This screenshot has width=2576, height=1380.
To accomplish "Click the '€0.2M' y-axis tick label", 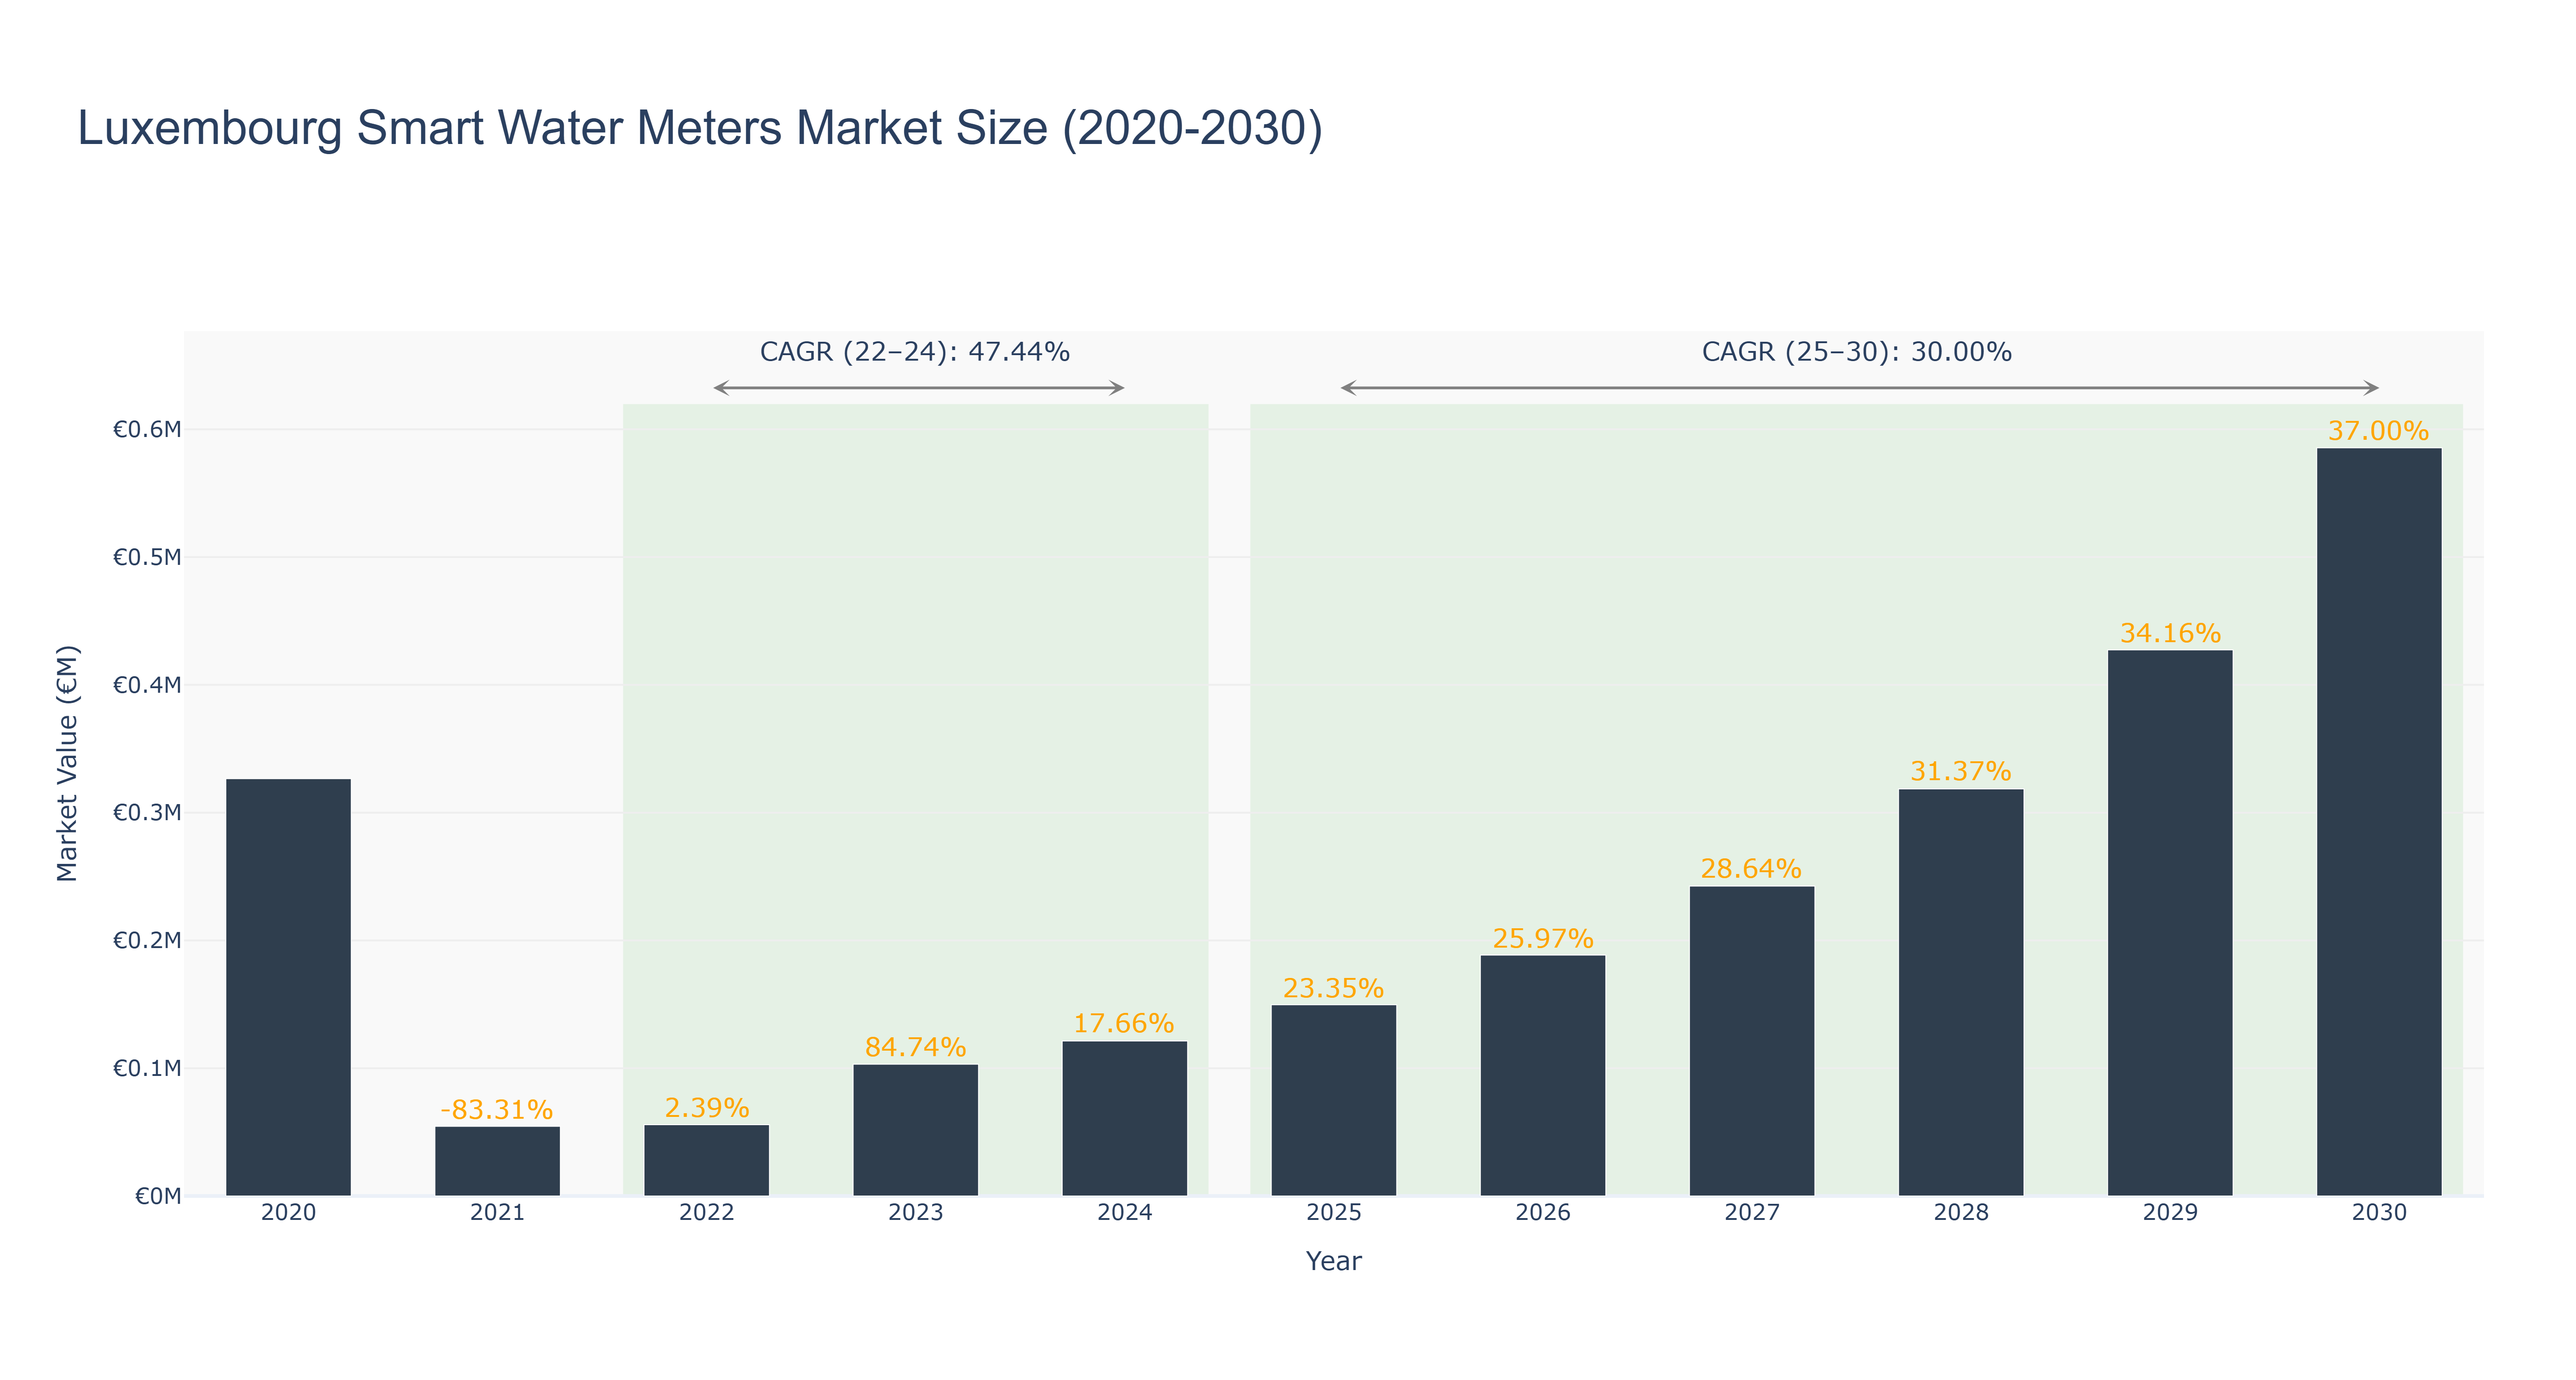I will tap(147, 941).
